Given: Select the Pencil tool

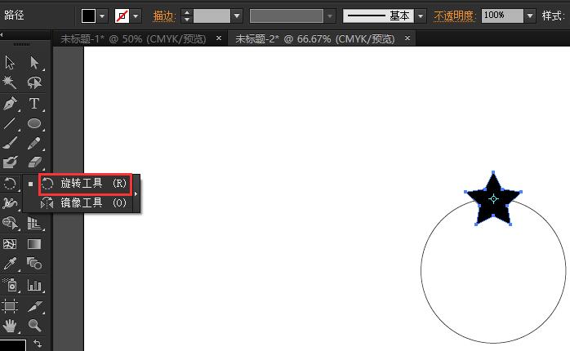Looking at the screenshot, I should (34, 143).
